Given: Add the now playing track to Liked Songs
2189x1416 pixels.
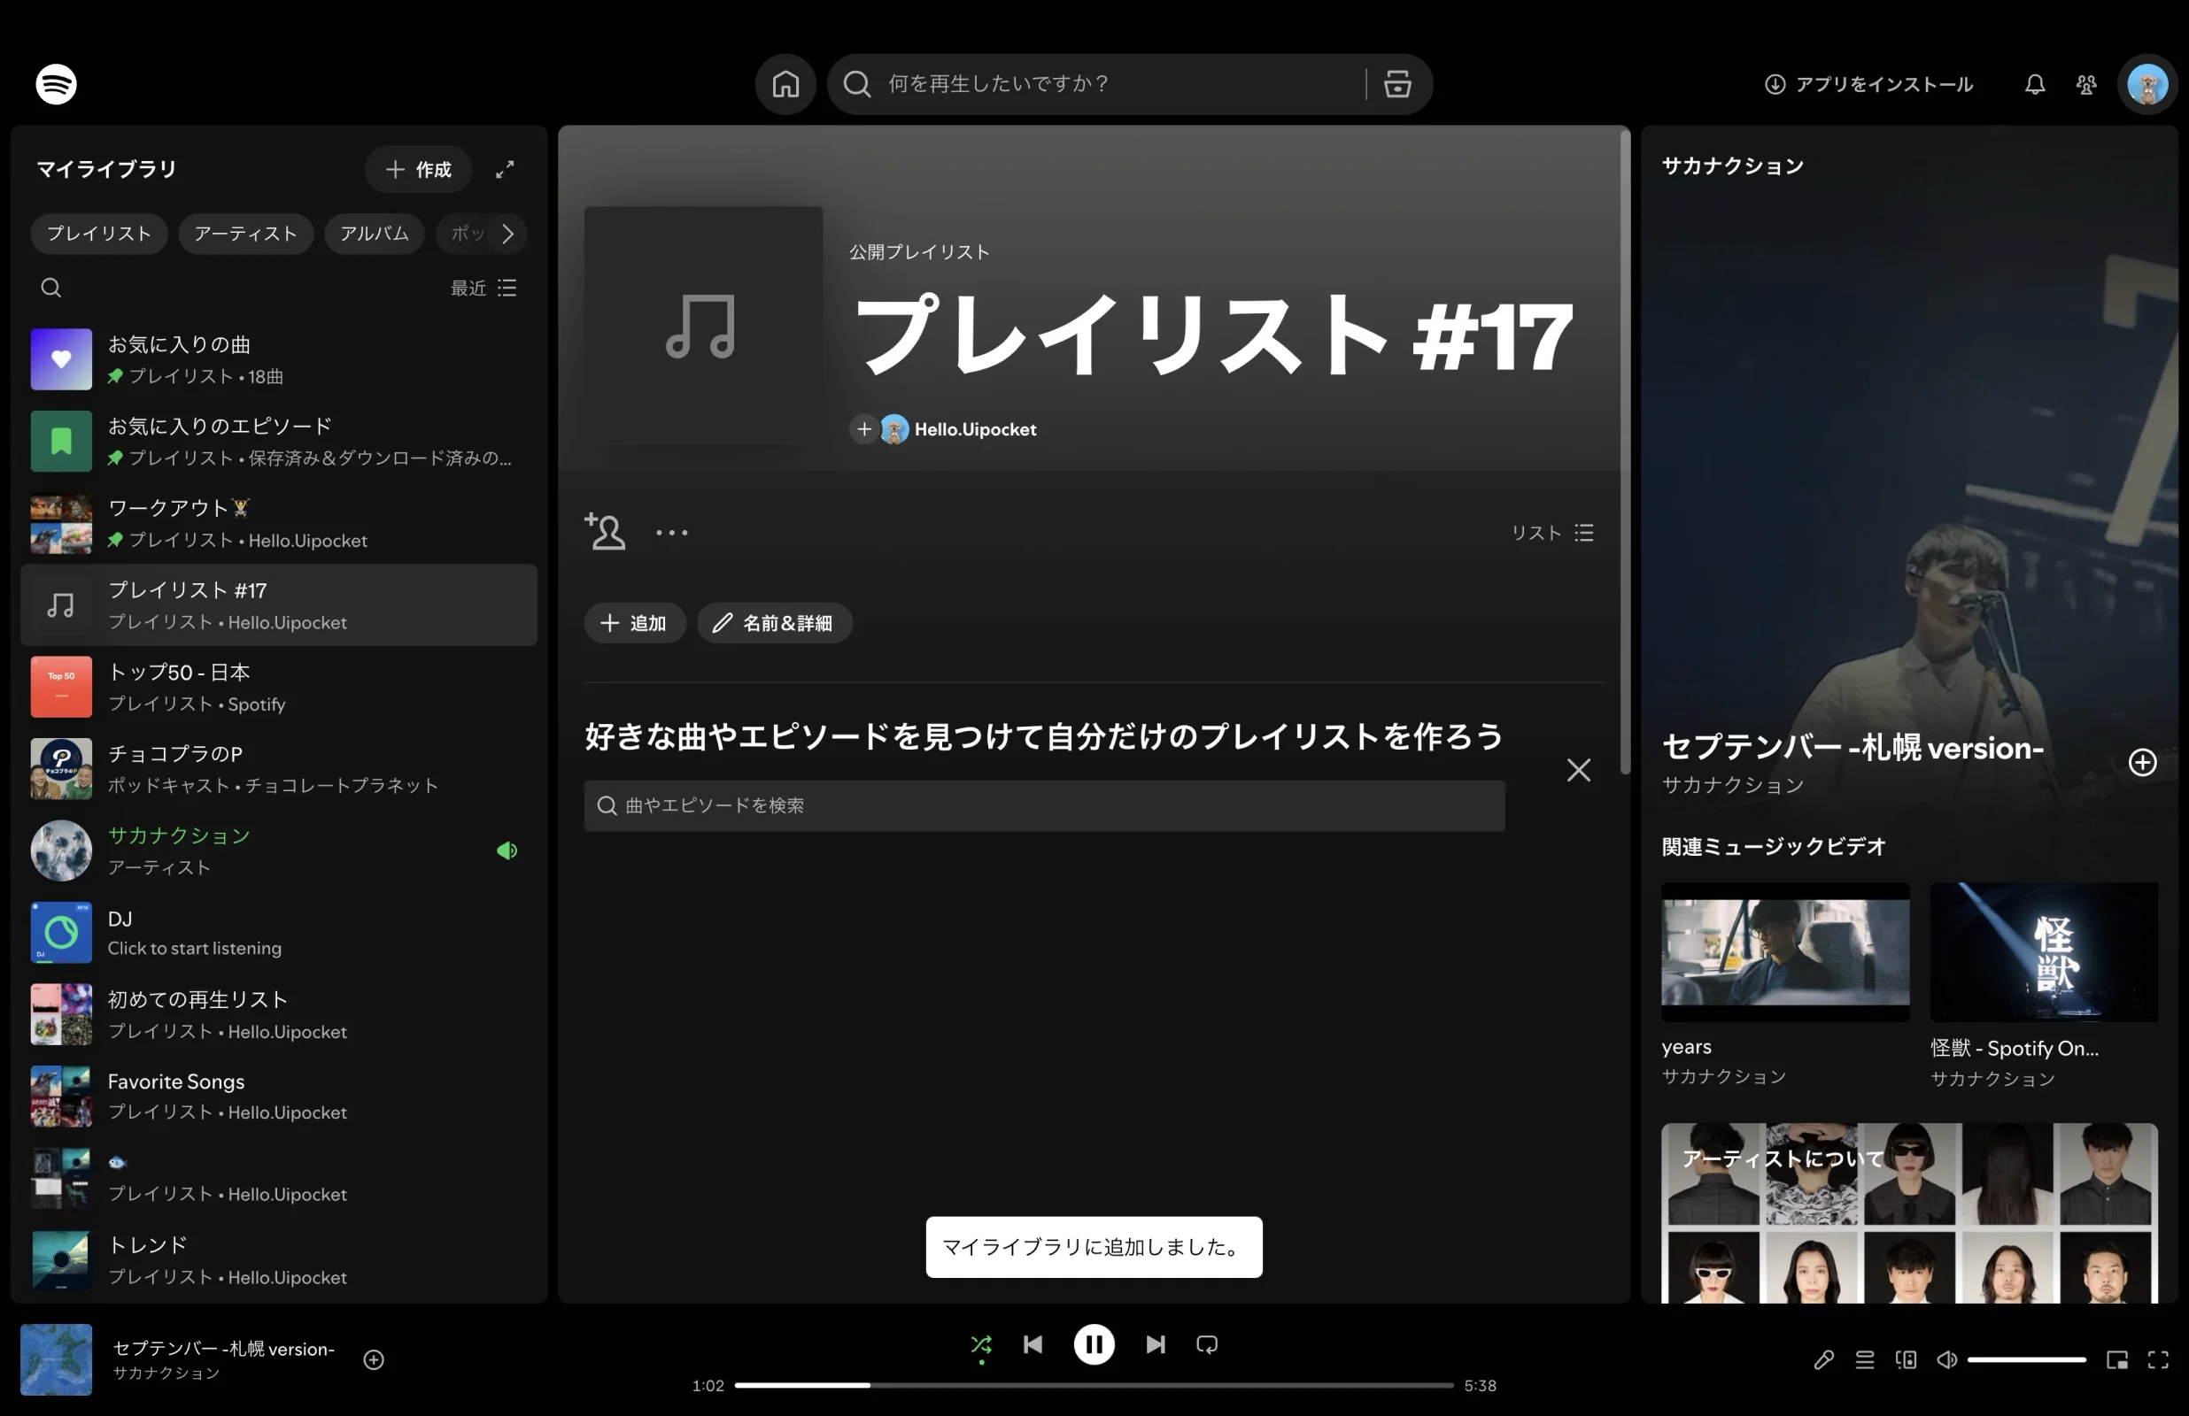Looking at the screenshot, I should point(374,1359).
